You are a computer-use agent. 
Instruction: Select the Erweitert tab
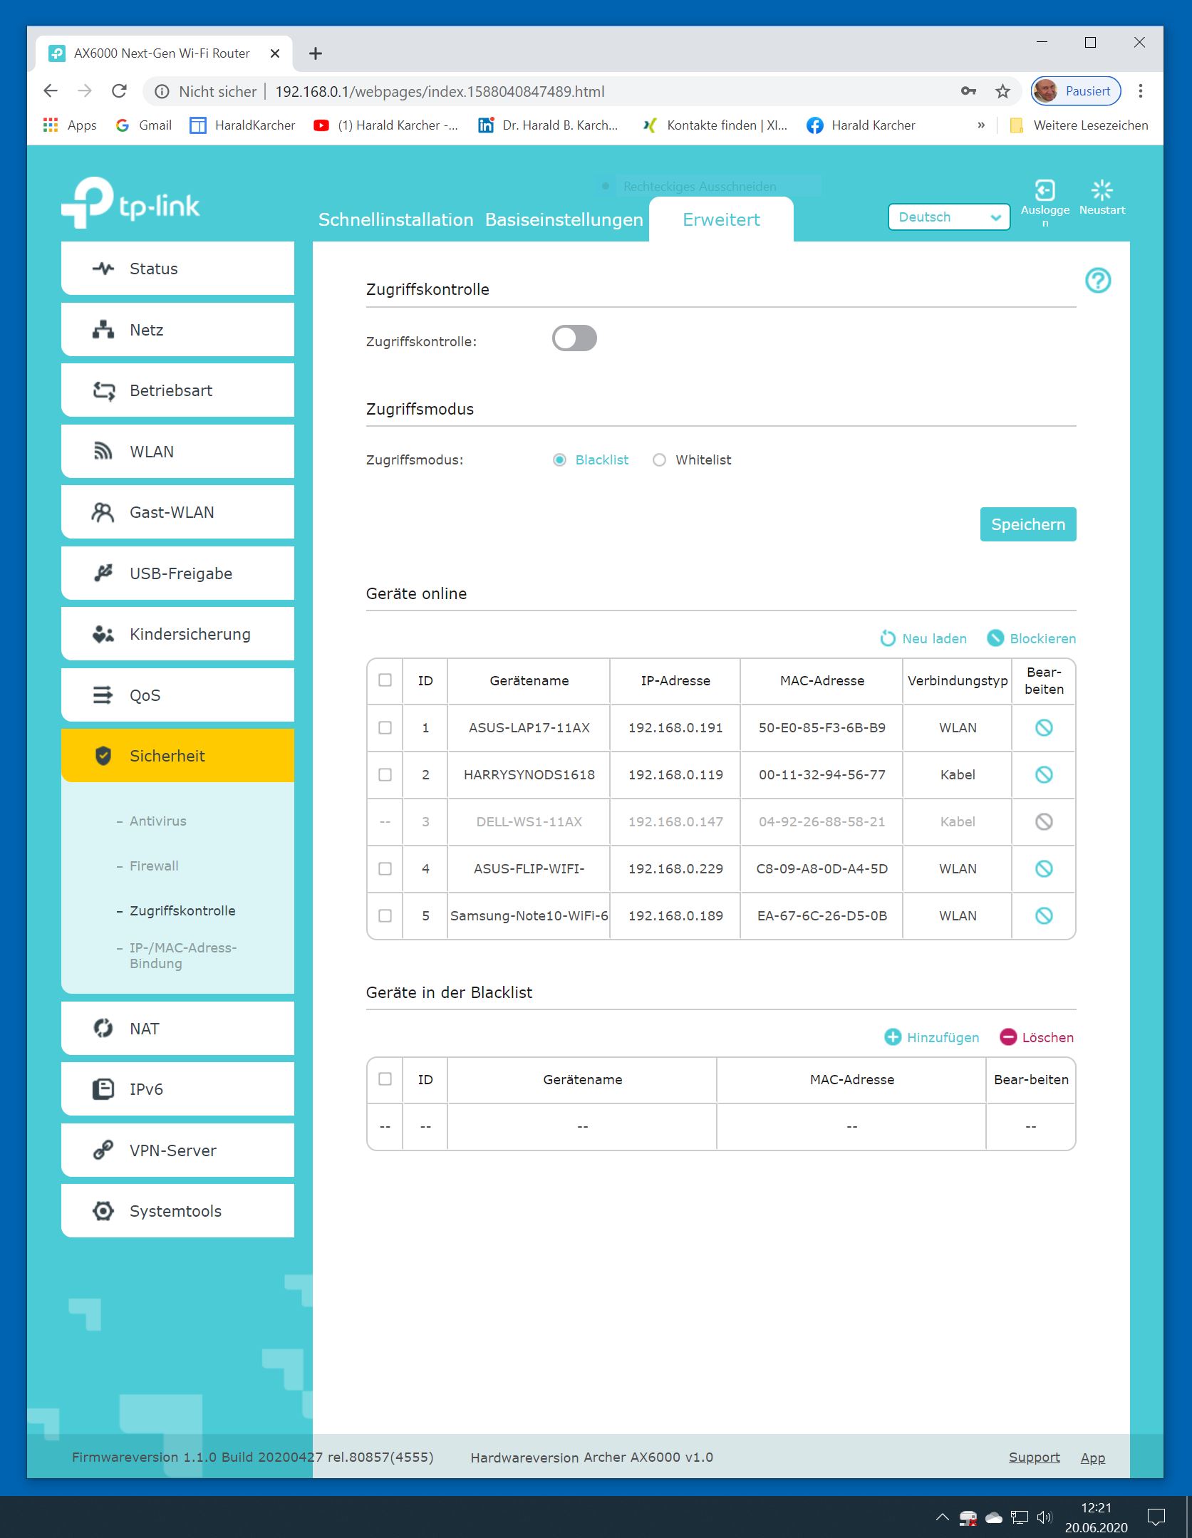(x=721, y=219)
